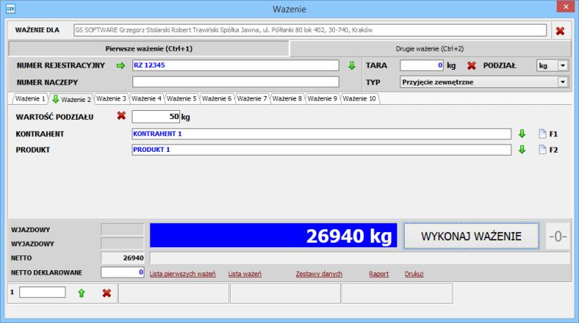
Task: Click the 'Ważenie dla' company text field
Action: [310, 31]
